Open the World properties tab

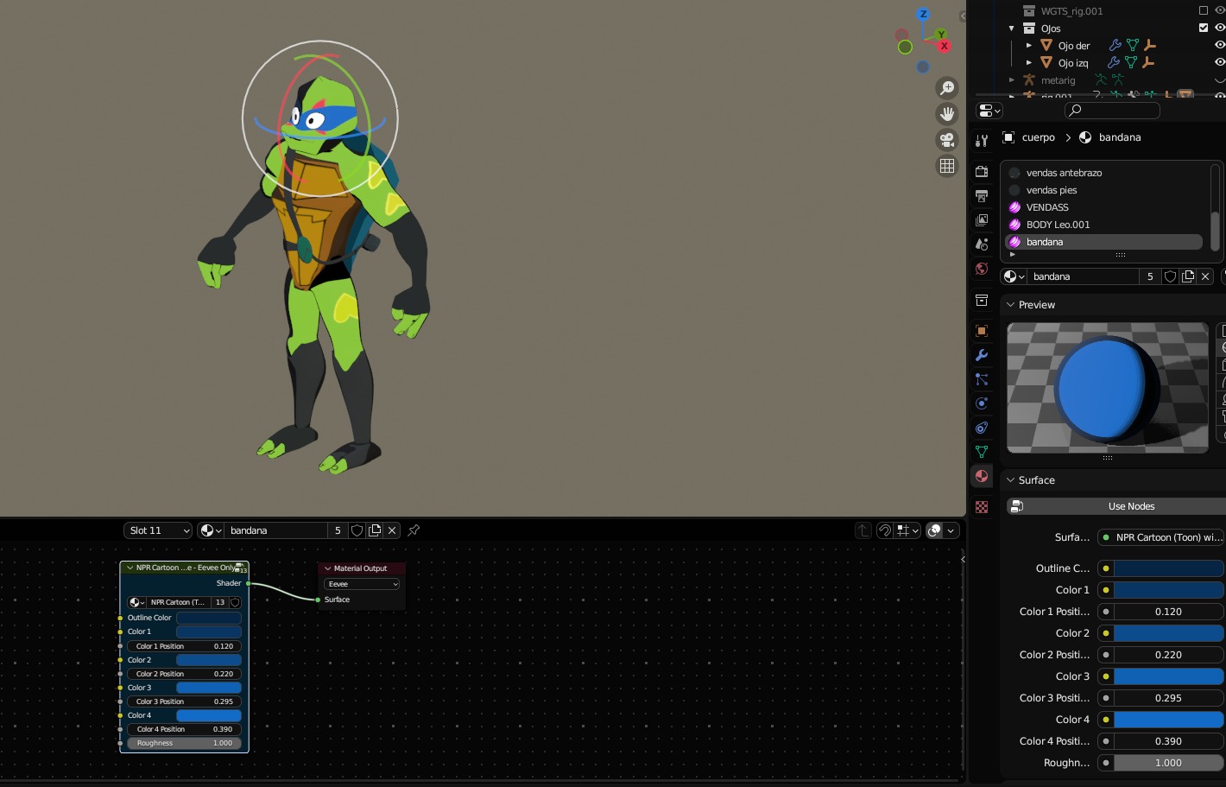tap(982, 269)
